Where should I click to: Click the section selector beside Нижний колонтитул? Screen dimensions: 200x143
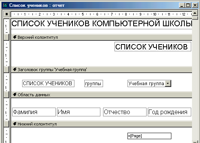[6, 124]
